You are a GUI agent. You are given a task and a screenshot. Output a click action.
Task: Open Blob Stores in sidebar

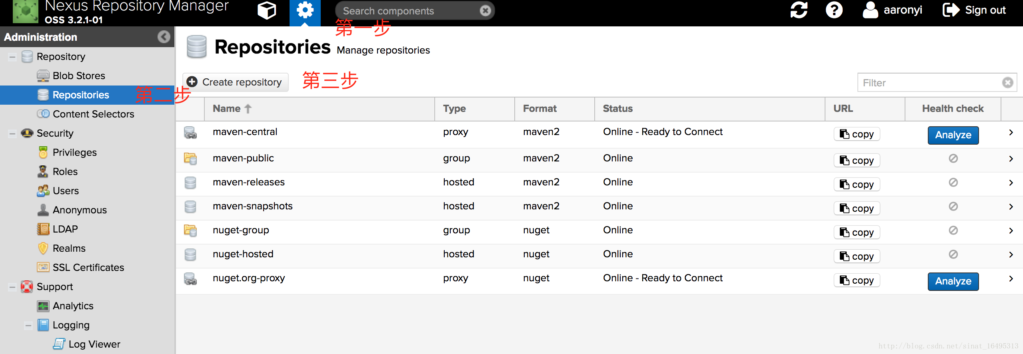(79, 76)
